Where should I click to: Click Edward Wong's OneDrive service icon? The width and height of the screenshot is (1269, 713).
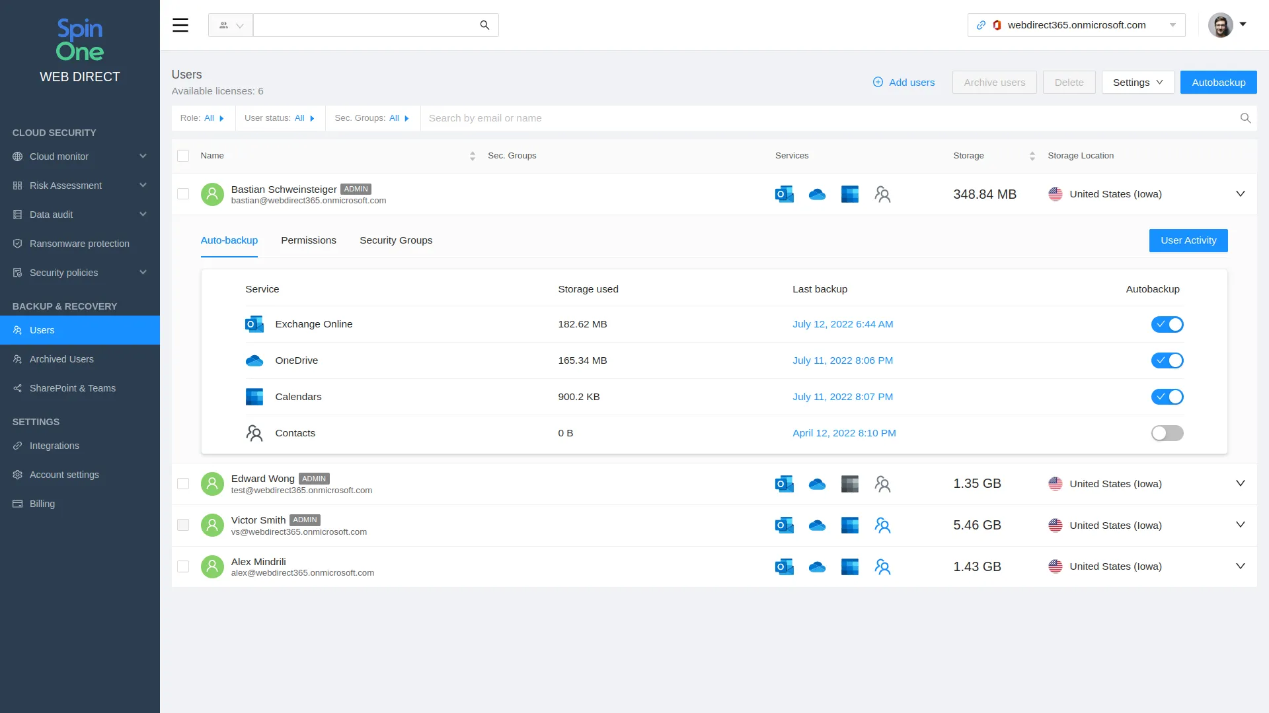(x=817, y=484)
